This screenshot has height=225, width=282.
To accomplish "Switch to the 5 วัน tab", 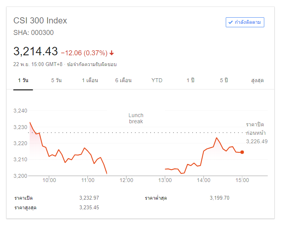I will (x=56, y=80).
